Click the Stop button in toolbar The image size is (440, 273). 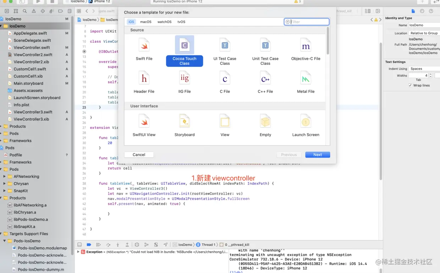(x=52, y=2)
